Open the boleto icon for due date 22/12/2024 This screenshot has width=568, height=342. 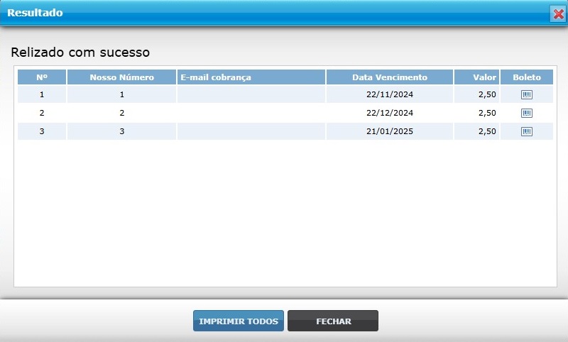pyautogui.click(x=526, y=114)
